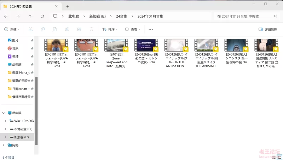Image resolution: width=283 pixels, height=160 pixels.
Task: Open the 查看 view dropdown
Action: click(132, 30)
